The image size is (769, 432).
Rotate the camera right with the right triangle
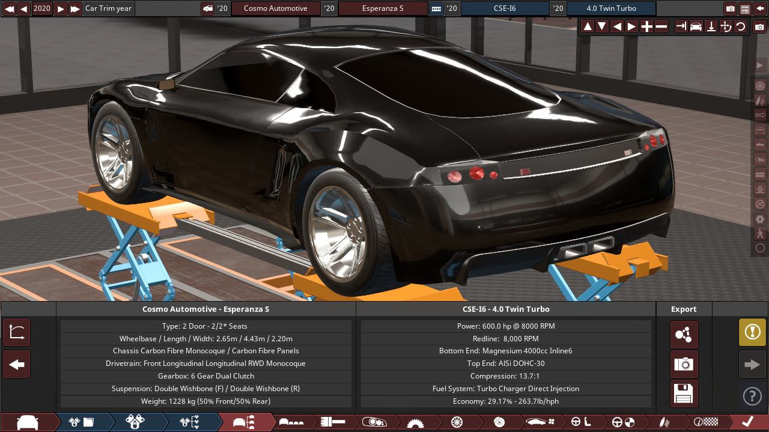point(631,26)
